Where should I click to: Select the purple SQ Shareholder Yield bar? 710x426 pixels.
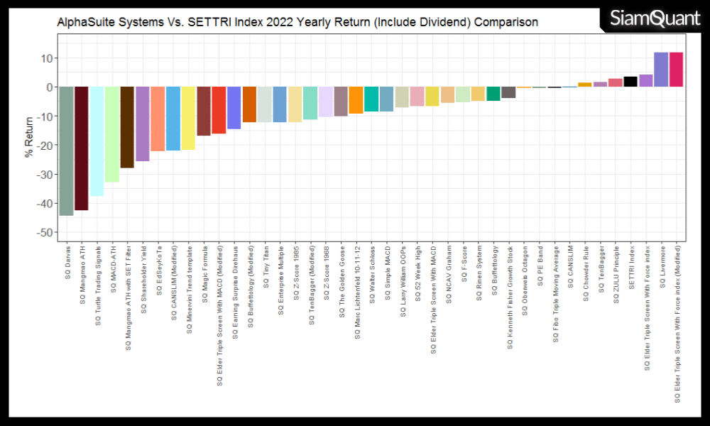[143, 124]
